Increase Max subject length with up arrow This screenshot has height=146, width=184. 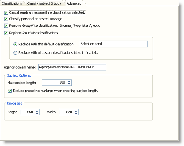[x=69, y=81]
